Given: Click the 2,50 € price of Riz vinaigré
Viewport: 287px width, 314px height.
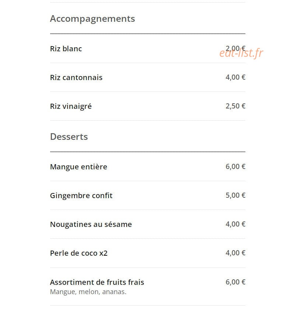Looking at the screenshot, I should click(235, 106).
